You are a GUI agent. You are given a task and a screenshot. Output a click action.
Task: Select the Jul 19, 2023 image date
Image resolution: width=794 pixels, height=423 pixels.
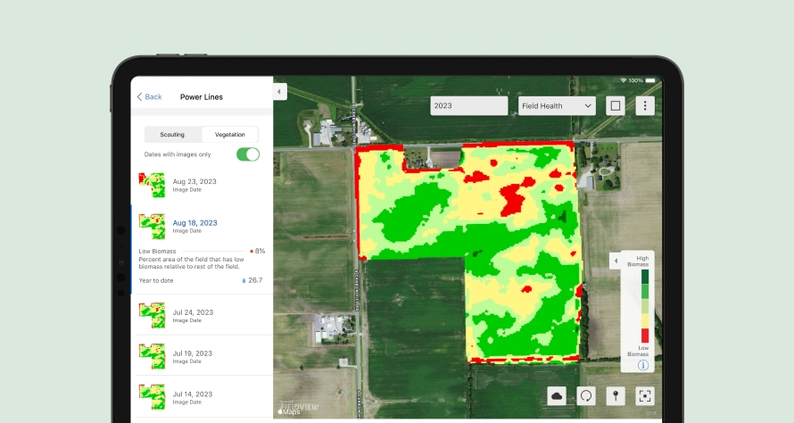[193, 353]
